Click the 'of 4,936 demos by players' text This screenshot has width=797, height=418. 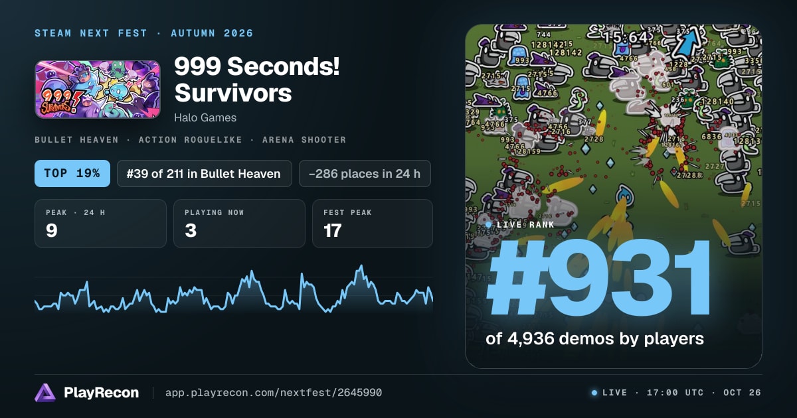[x=594, y=338]
